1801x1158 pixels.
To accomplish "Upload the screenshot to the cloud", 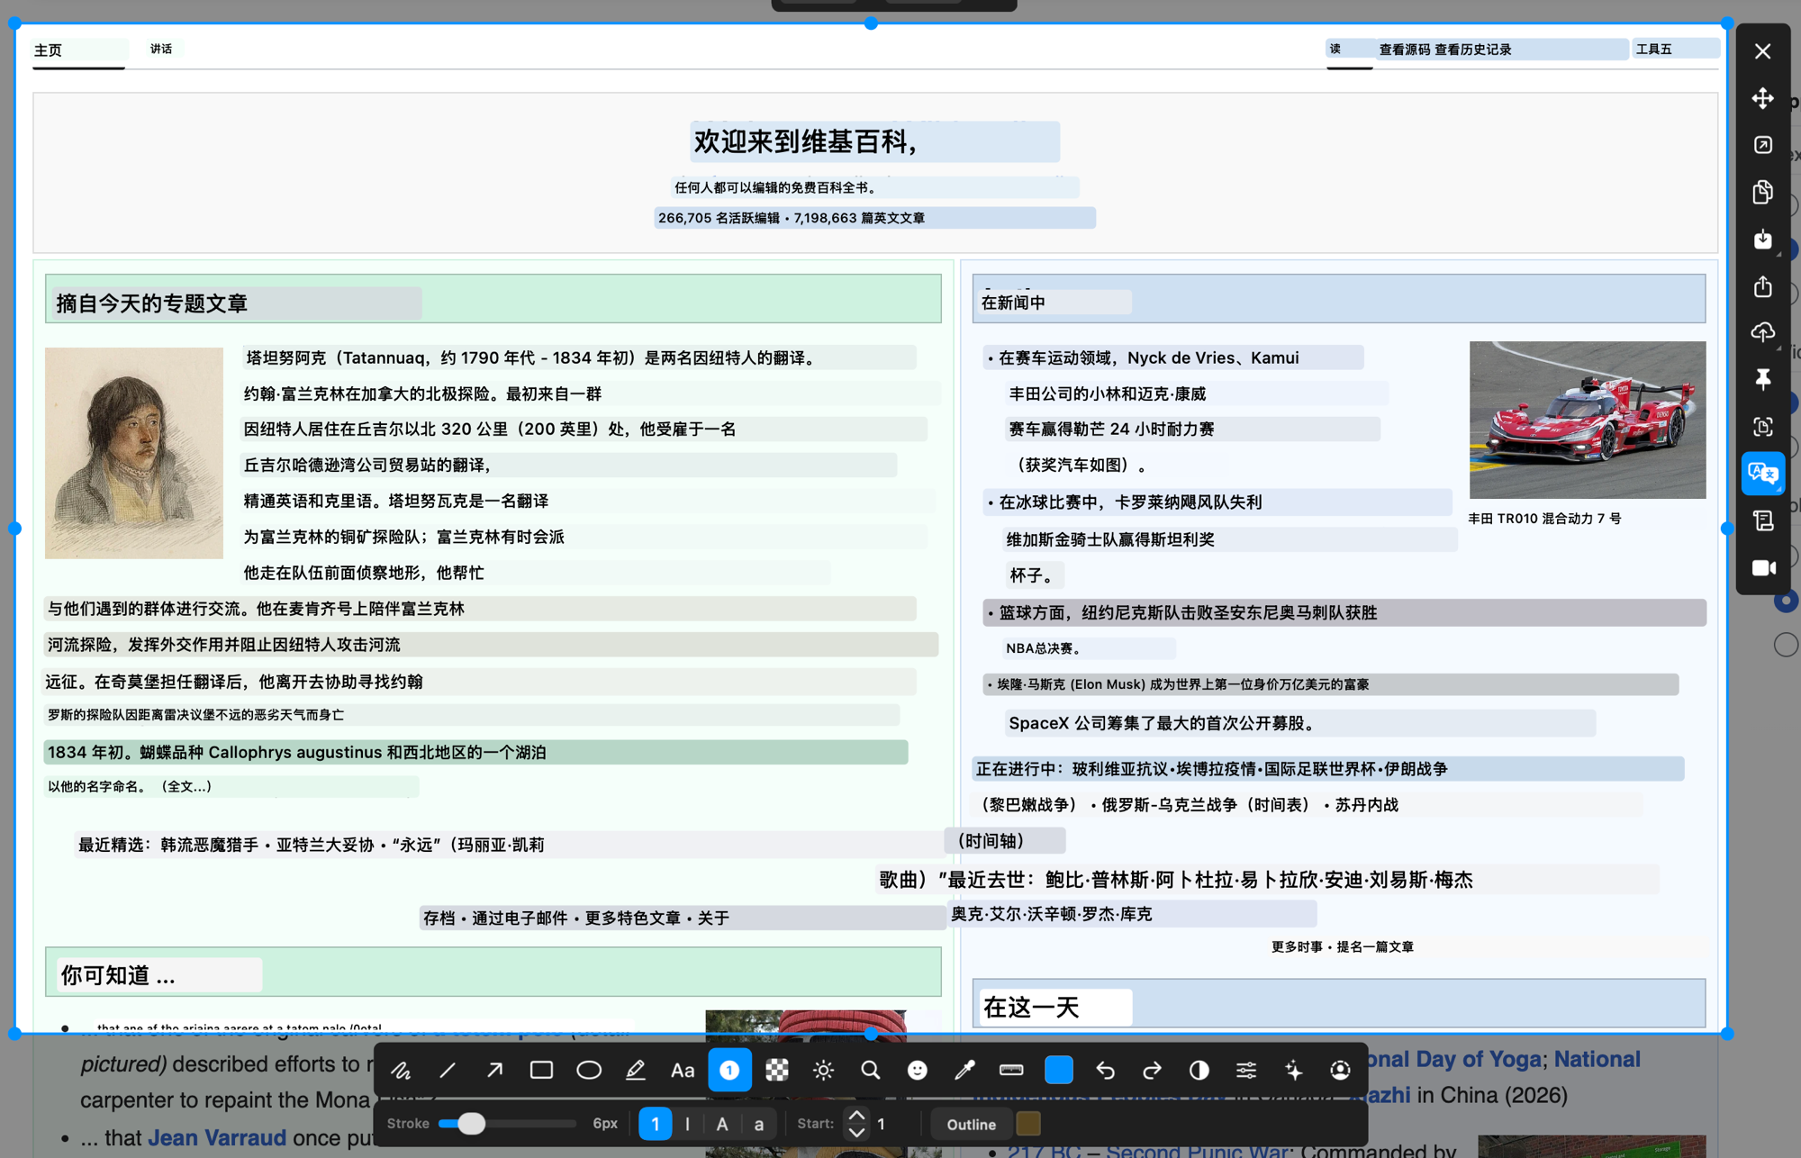I will coord(1762,332).
